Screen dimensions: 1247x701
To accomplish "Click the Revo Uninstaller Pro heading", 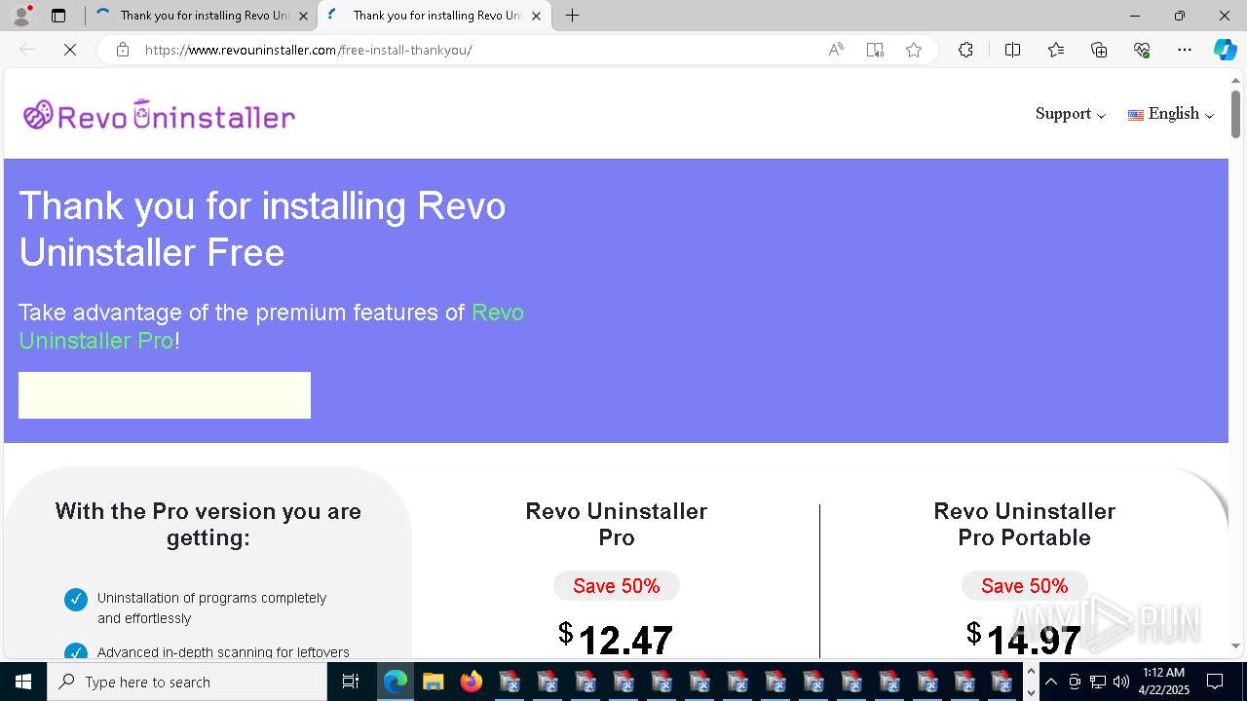I will [617, 524].
